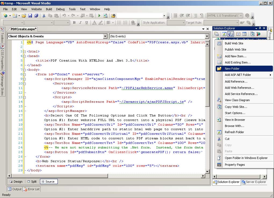Click the Decrease Indent toolbar icon
This screenshot has height=198, width=274.
182,16
